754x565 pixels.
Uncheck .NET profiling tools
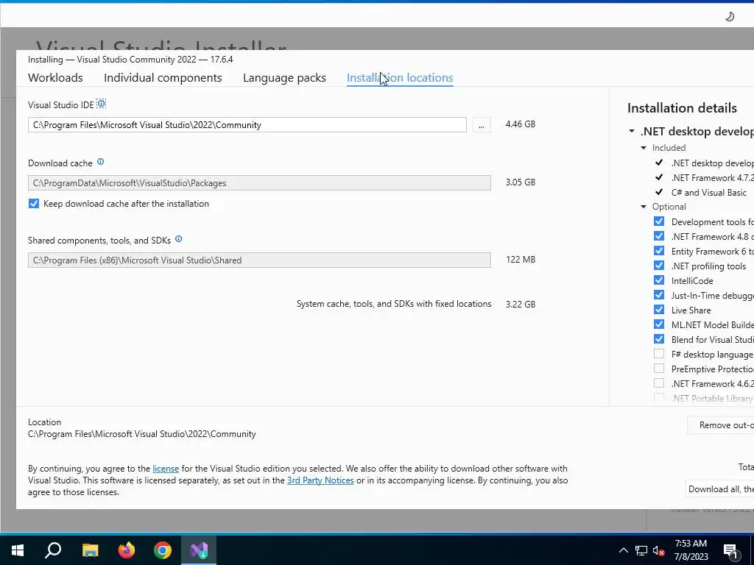coord(659,266)
